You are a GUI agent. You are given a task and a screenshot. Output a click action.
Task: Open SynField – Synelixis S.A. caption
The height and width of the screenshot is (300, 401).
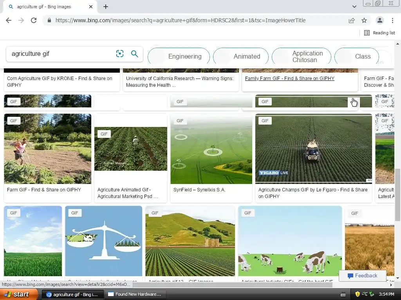tap(199, 190)
